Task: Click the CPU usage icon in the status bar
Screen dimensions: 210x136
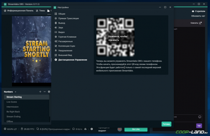Action: click(5, 129)
